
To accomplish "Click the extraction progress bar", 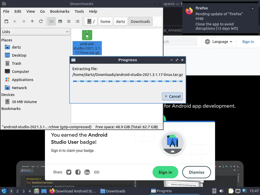I will click(x=128, y=81).
